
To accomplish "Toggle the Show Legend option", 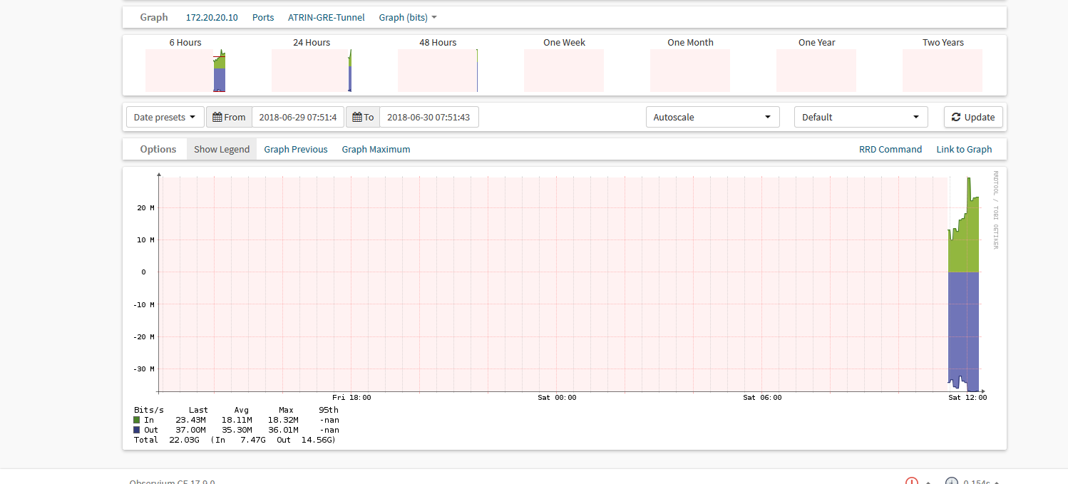I will coord(222,149).
